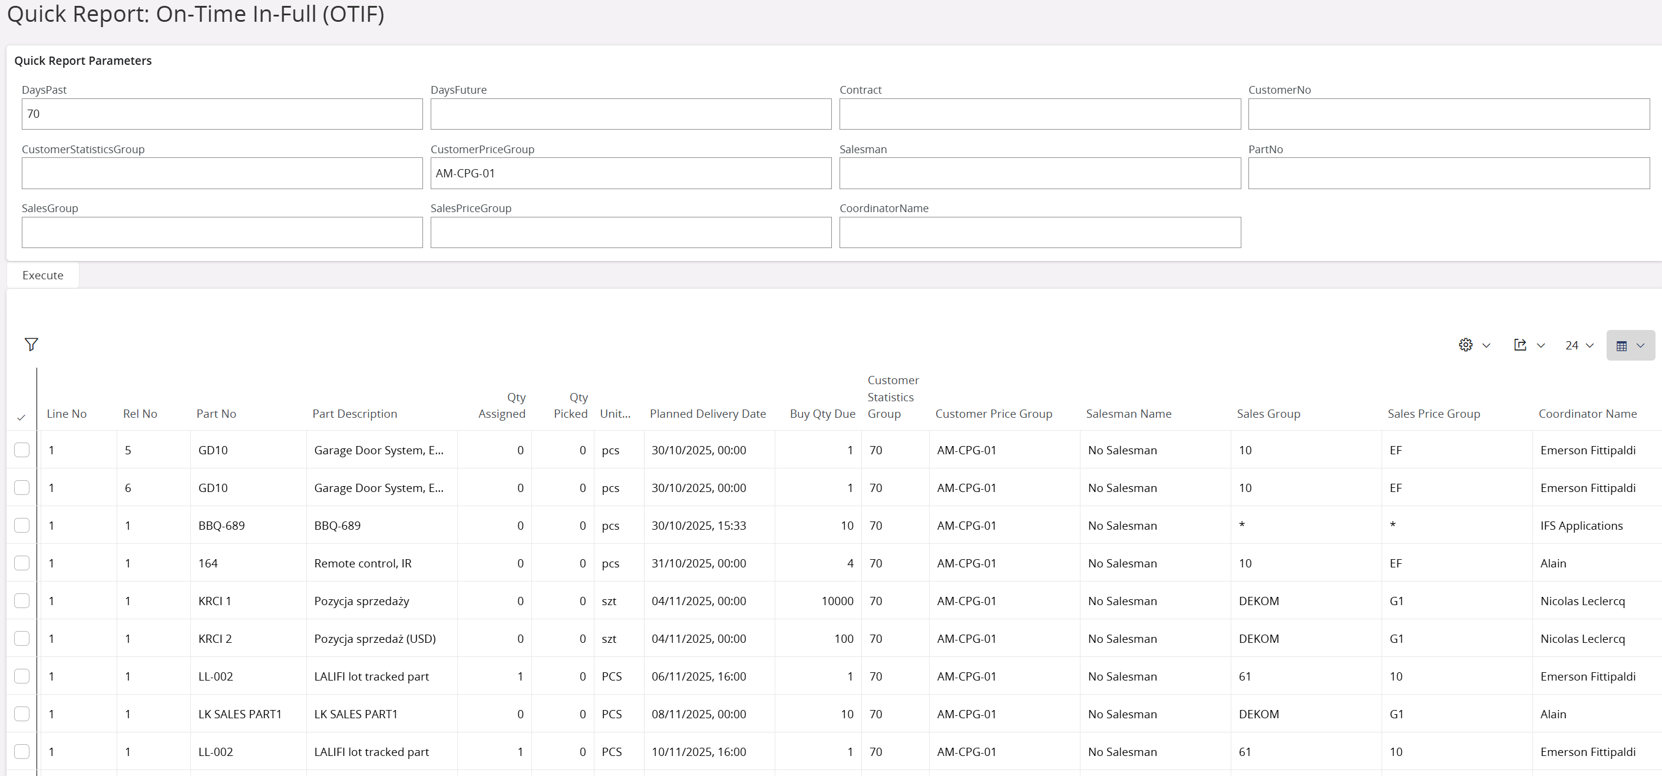Sort the table by Part No column header
1662x776 pixels.
click(216, 414)
